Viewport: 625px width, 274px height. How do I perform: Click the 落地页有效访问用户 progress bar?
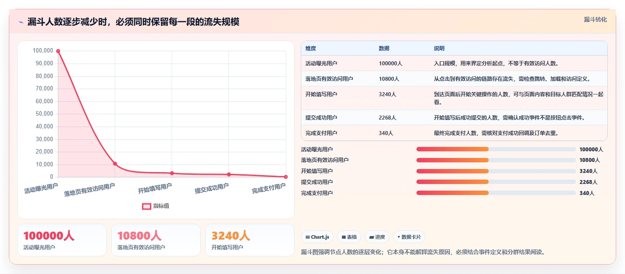point(496,160)
